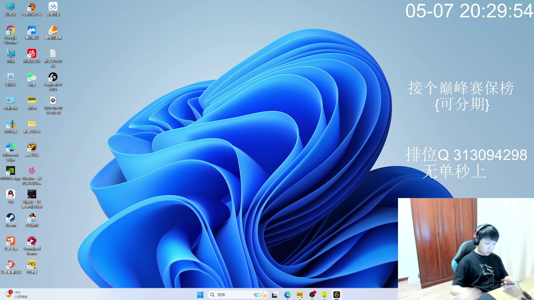
Task: Open the 此电脑 (This PC) desktop icon
Action: [11, 9]
